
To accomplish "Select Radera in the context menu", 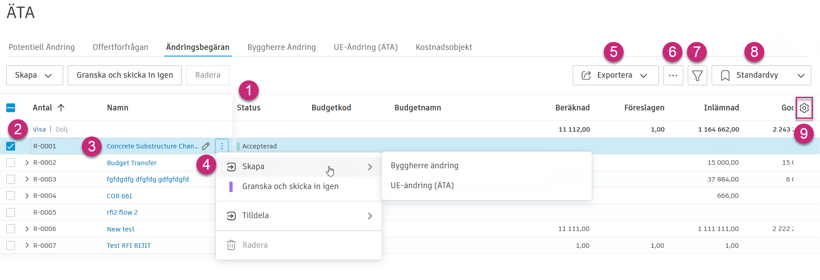I will 299,245.
